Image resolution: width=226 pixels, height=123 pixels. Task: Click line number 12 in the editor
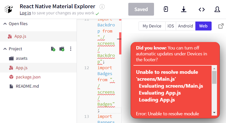coord(87,68)
